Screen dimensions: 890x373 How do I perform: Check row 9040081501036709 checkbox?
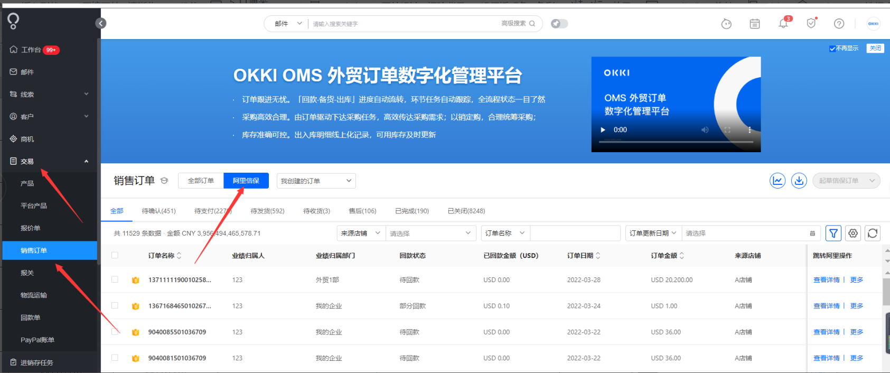click(115, 358)
